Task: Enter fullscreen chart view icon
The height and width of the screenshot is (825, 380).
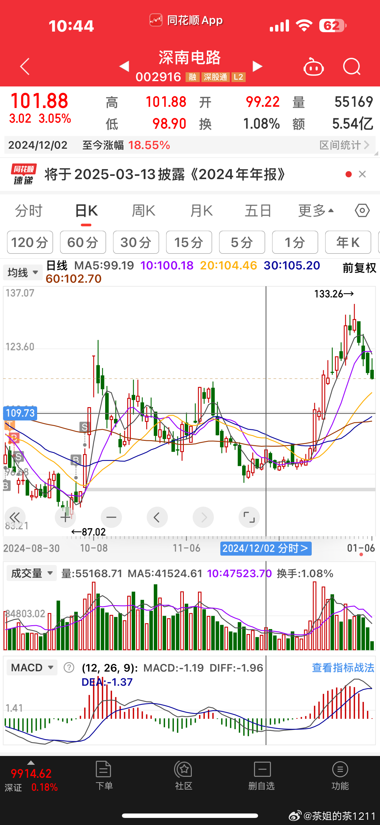Action: (x=249, y=517)
